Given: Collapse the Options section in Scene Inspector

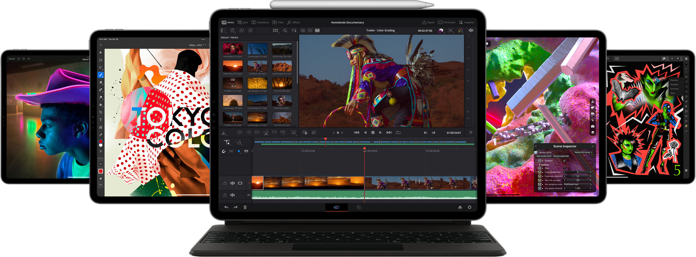Looking at the screenshot, I should [x=540, y=165].
